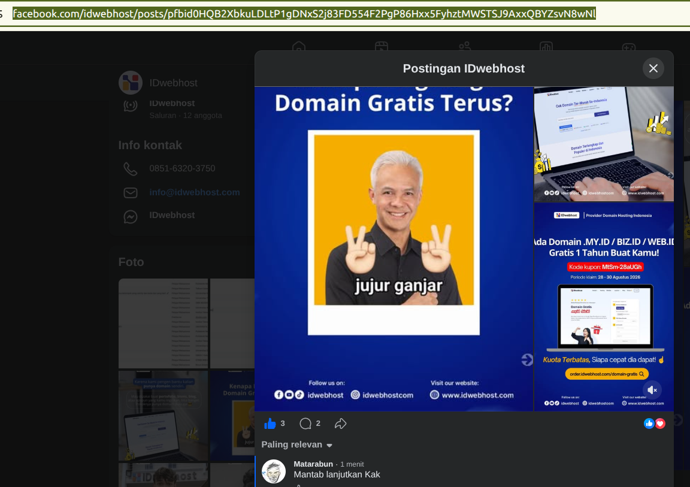Open the Gaming icon in top navigation
The image size is (690, 487).
click(x=628, y=46)
